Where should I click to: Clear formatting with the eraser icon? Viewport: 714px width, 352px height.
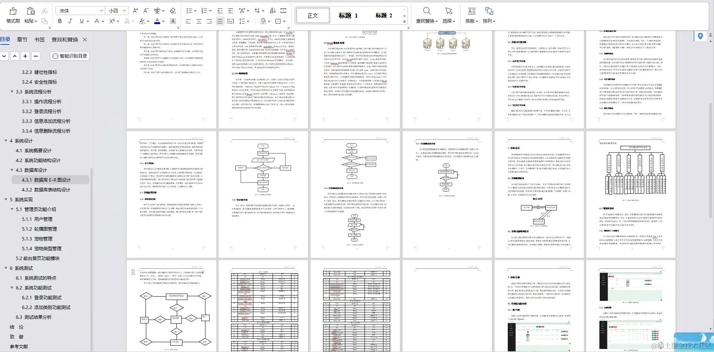click(x=173, y=11)
